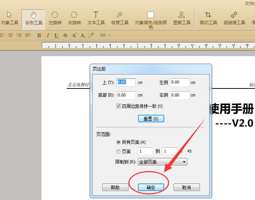Choose the 裁切工具 crop tool

pos(208,18)
